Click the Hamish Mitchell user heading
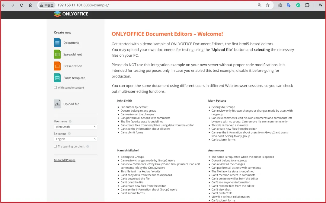 point(128,151)
